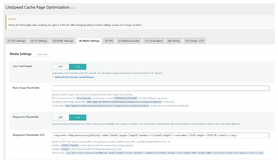Go to the [5] VPI tab

(x=109, y=41)
